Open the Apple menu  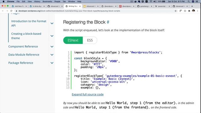click(3, 1)
